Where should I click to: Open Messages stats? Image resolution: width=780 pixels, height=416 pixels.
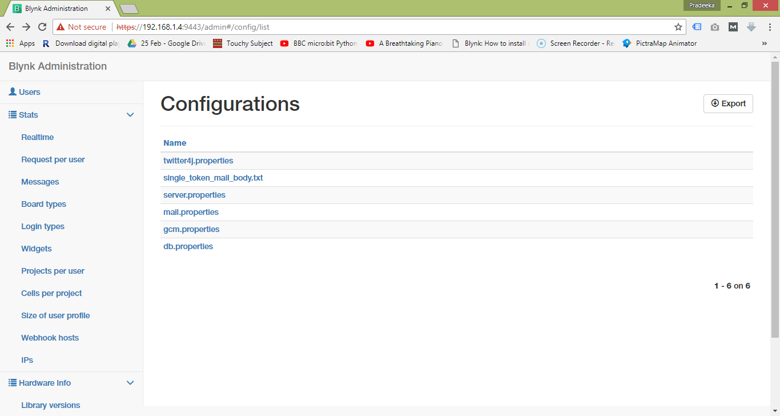(x=40, y=182)
